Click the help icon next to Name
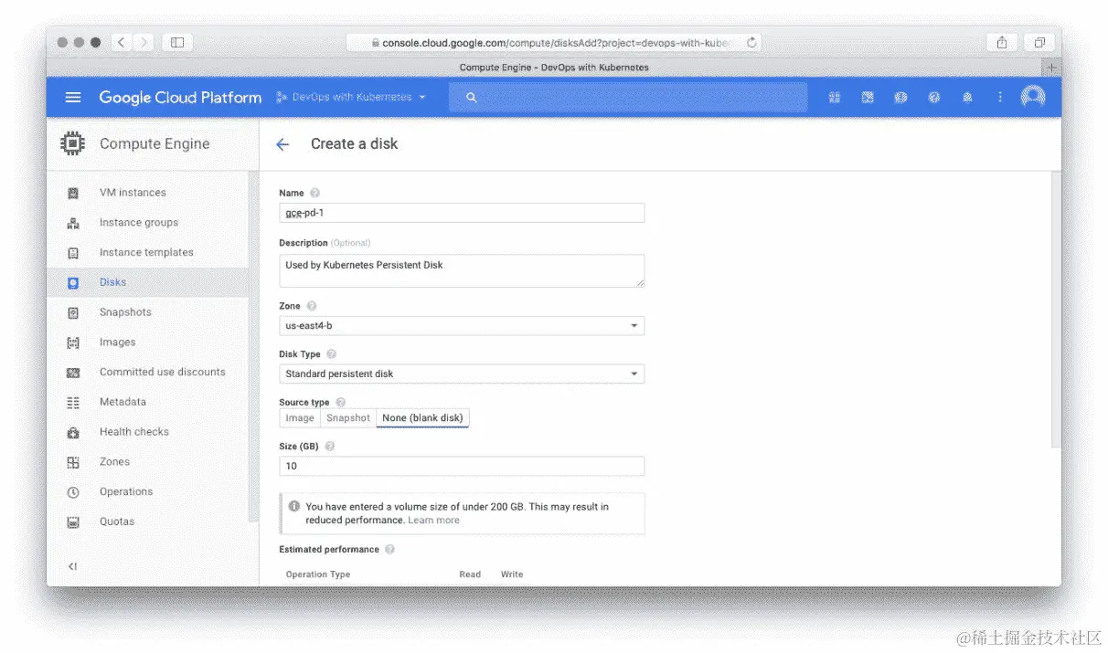Viewport: 1108px width, 653px height. 315,193
